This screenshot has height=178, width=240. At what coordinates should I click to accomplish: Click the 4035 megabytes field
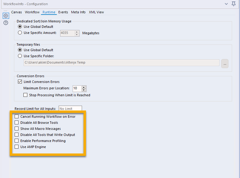coord(67,33)
